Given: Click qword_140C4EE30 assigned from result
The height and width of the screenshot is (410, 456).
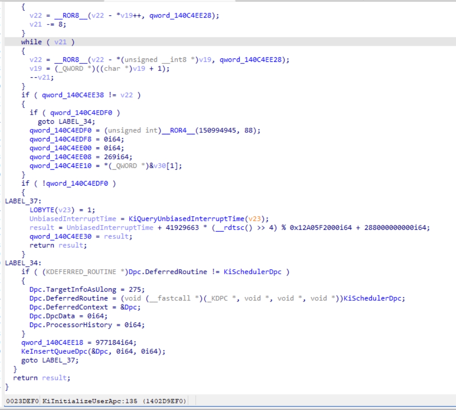Looking at the screenshot, I should [x=60, y=236].
